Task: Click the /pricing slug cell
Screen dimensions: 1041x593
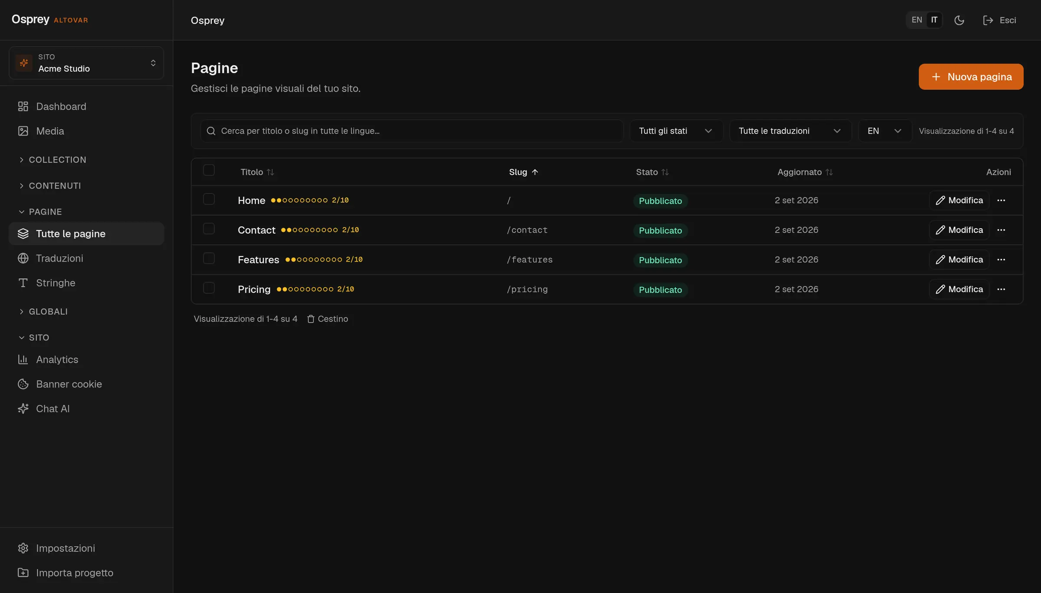Action: [x=527, y=289]
